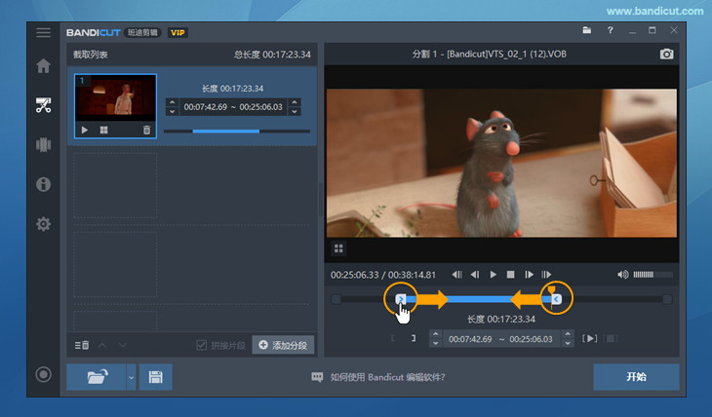Click the 00:07:42.69 ~ 00:25:06.03 field below timeline
712x417 pixels.
tap(501, 339)
